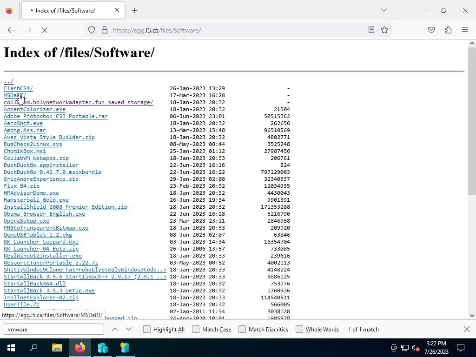Click the Among.Ass.rar link
Image resolution: width=476 pixels, height=357 pixels.
coord(25,130)
